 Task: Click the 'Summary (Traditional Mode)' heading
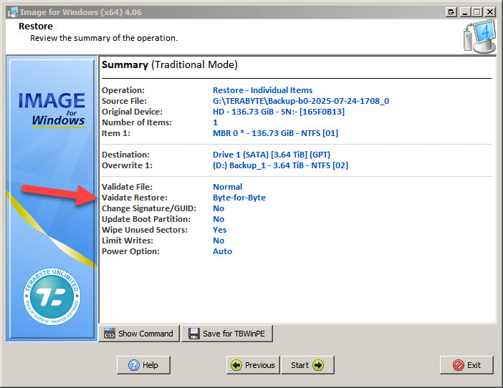169,64
